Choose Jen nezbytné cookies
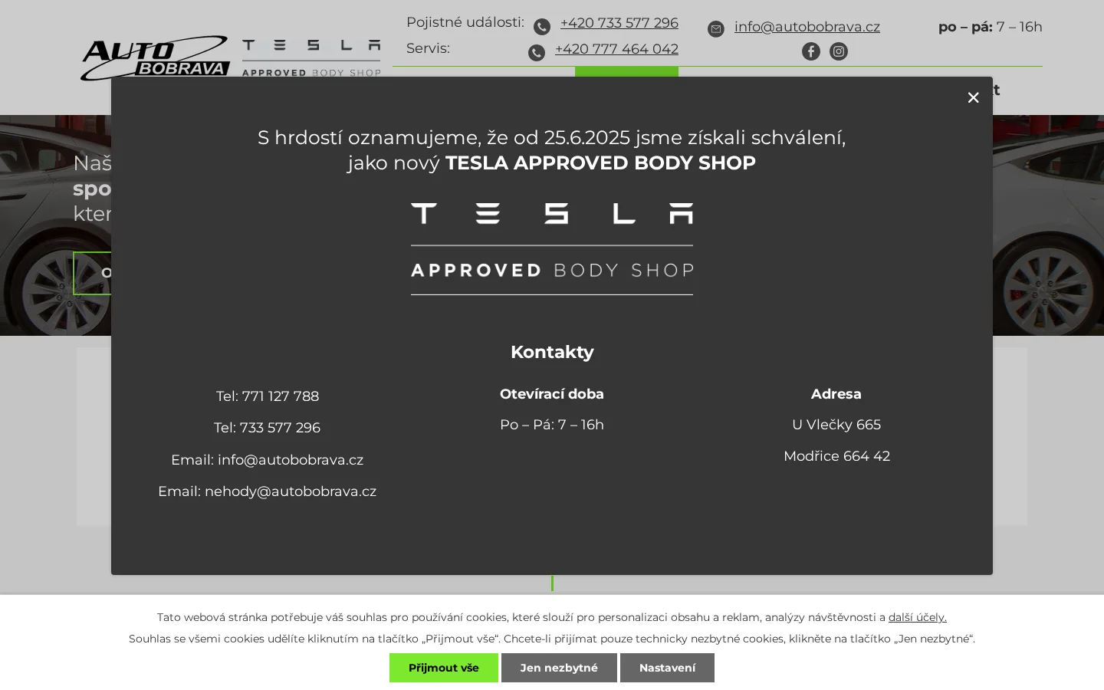 point(559,668)
